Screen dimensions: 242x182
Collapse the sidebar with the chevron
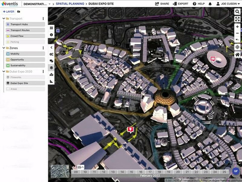pos(51,47)
